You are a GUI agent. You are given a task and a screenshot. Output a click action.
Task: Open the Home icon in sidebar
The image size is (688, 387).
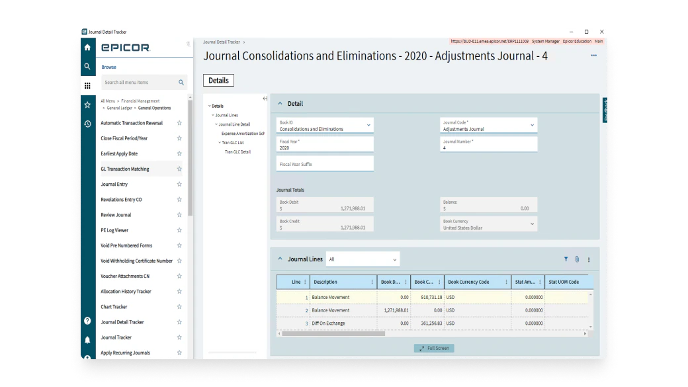tap(87, 48)
